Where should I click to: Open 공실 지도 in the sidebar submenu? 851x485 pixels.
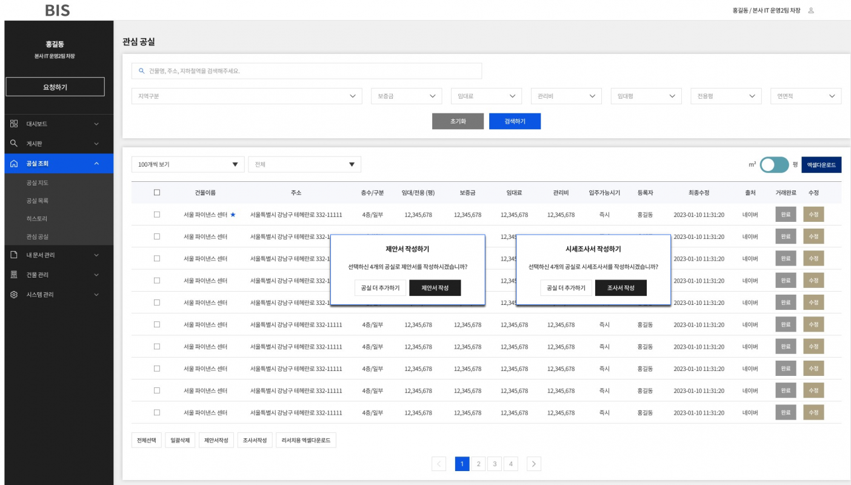pos(38,182)
